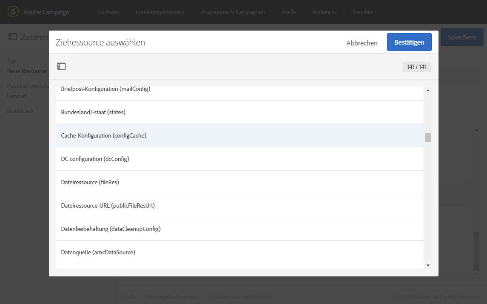Click the 141 / 141 counter badge

coord(416,67)
